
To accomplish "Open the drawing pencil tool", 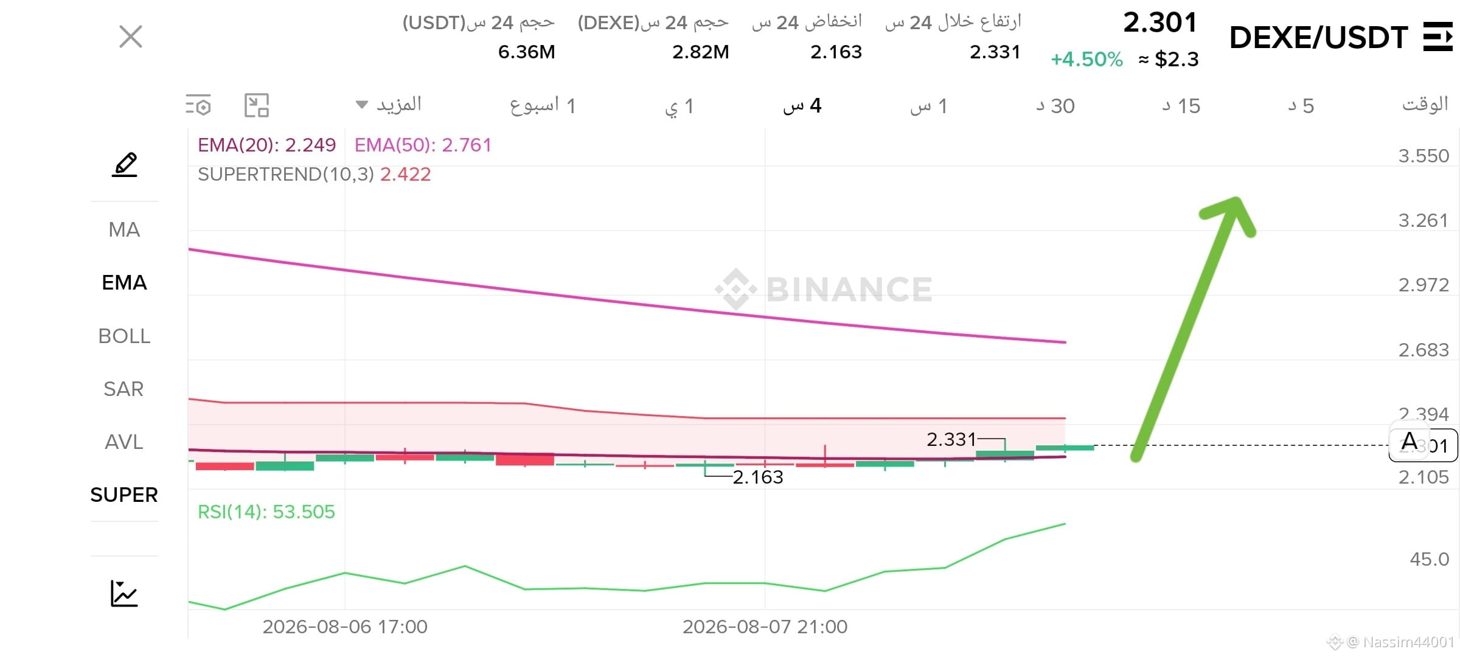I will [x=125, y=165].
